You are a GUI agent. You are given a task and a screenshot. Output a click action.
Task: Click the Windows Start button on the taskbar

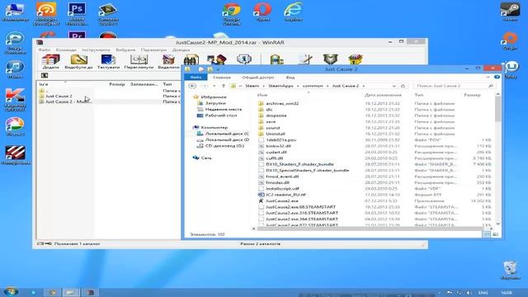(x=11, y=291)
